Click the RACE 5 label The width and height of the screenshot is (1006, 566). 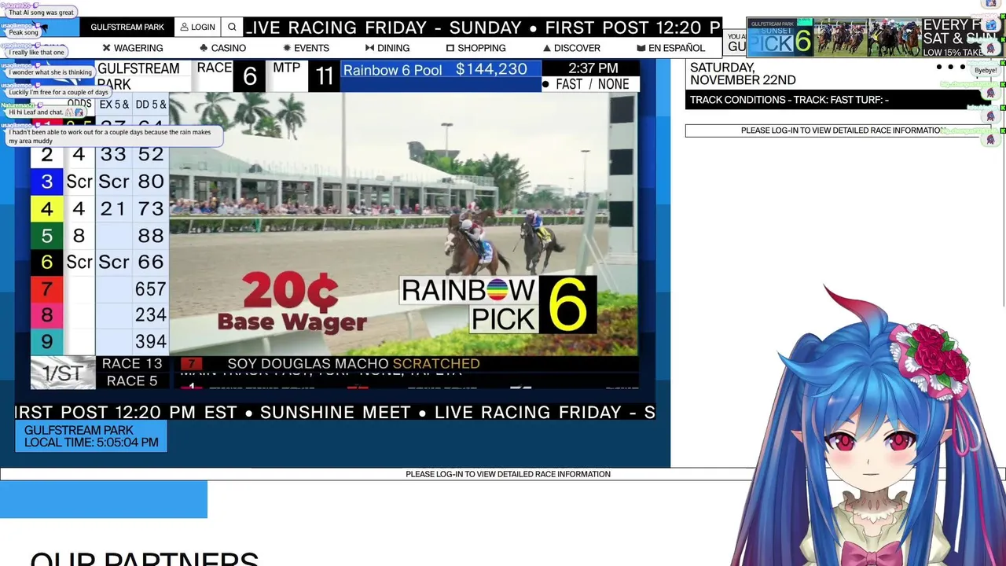point(132,380)
